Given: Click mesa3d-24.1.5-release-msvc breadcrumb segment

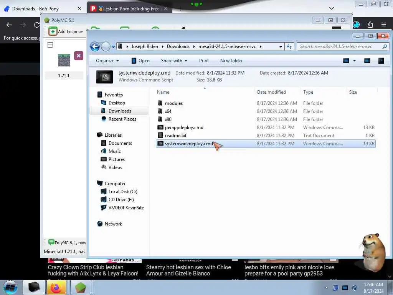Looking at the screenshot, I should [227, 46].
